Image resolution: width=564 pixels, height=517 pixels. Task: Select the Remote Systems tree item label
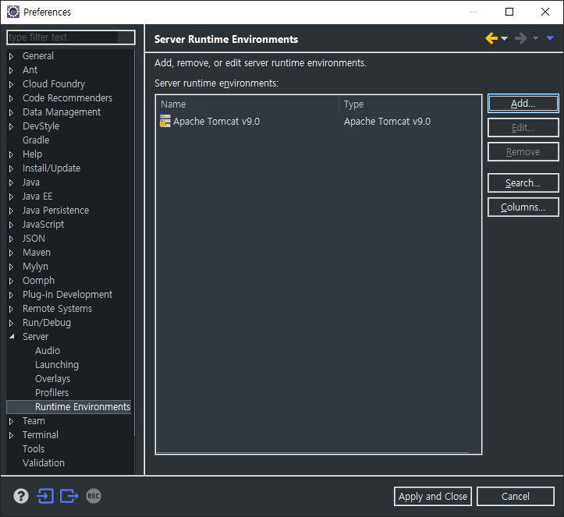(x=57, y=309)
